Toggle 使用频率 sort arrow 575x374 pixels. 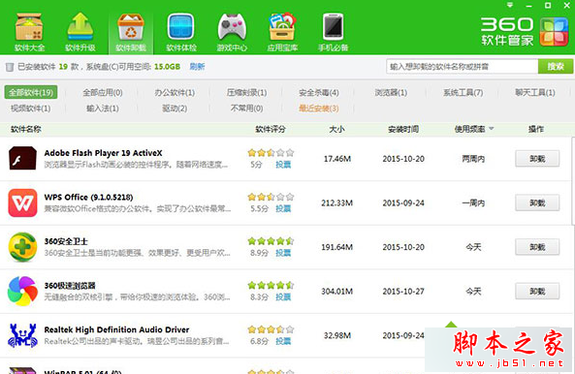click(492, 129)
